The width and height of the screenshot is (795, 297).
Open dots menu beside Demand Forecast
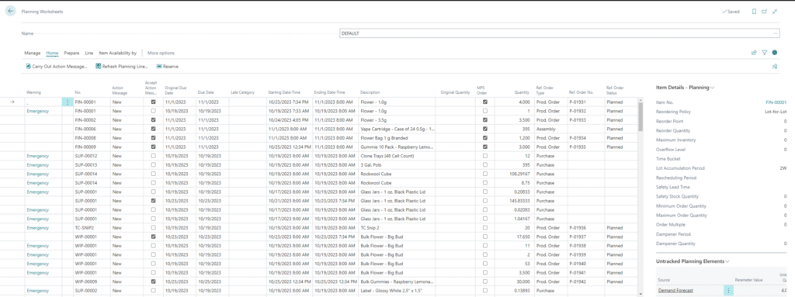point(729,291)
